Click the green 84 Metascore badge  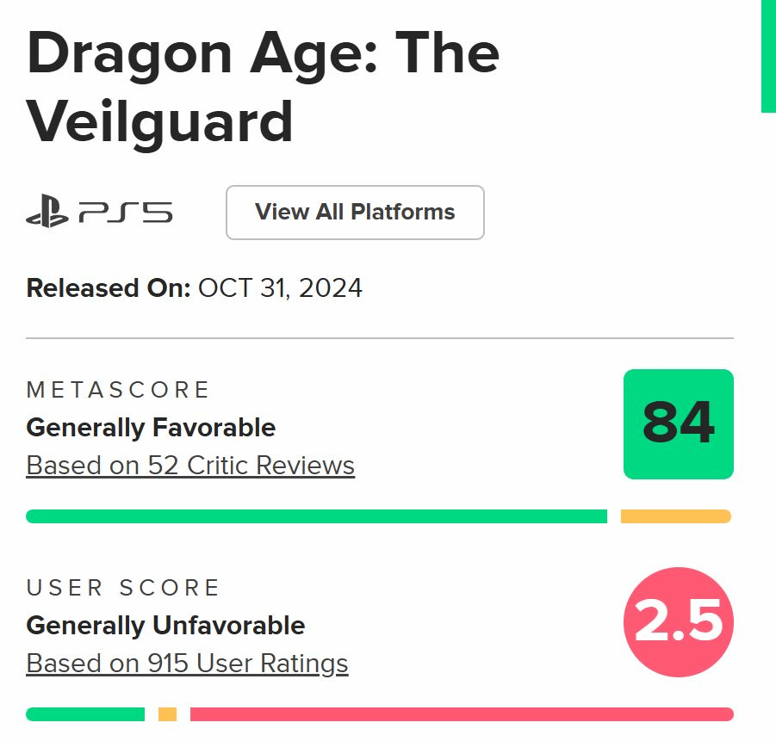[x=678, y=423]
